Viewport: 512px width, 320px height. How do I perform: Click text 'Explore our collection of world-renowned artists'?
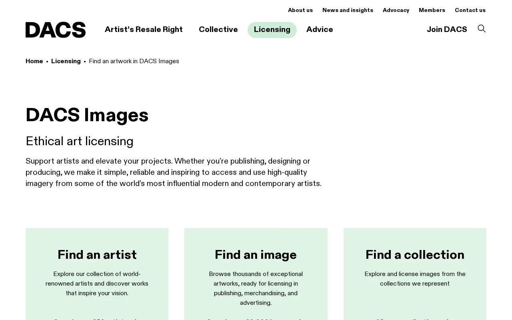(x=97, y=284)
